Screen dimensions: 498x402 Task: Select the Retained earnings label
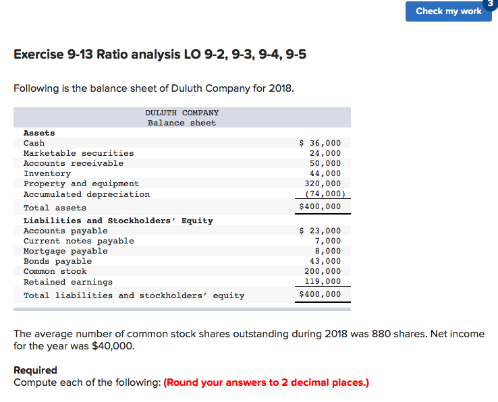[68, 282]
